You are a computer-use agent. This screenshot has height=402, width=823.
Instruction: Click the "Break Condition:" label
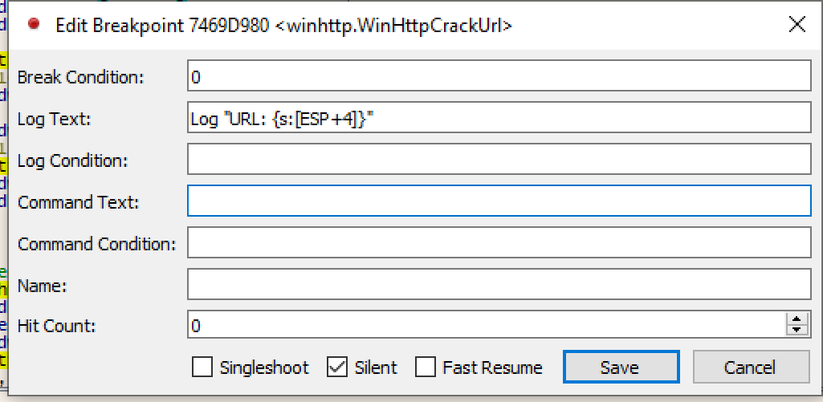click(x=80, y=77)
